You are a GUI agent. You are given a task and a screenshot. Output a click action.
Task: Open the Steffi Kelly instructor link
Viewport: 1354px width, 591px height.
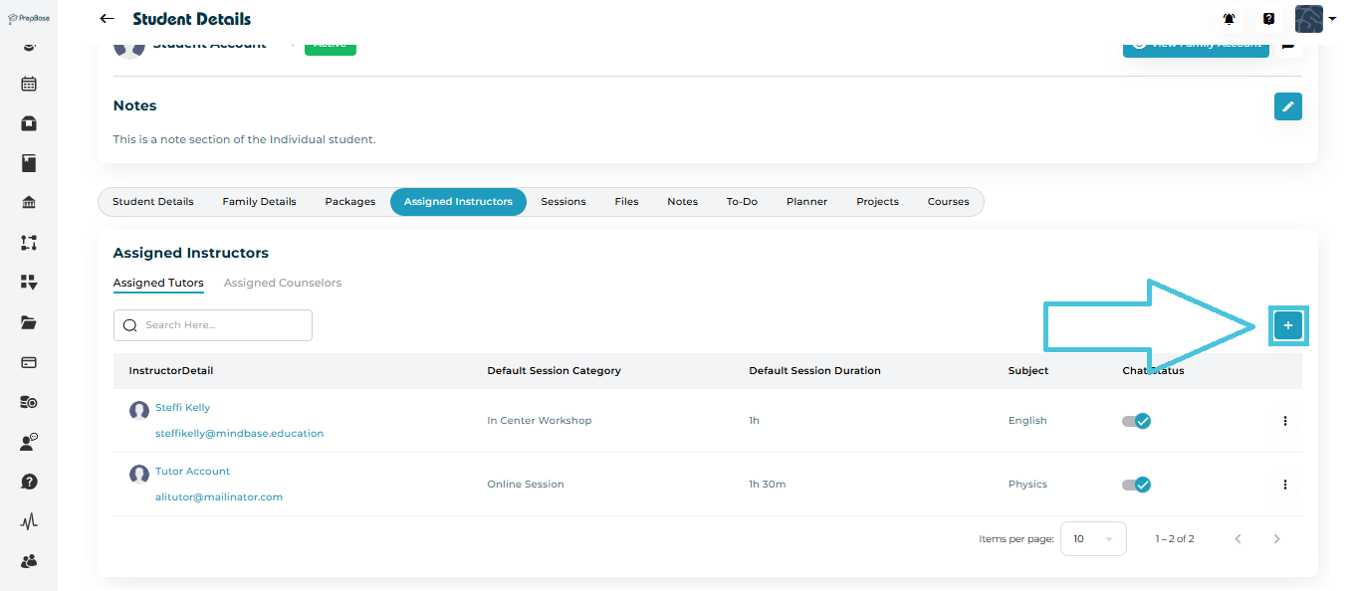(182, 408)
